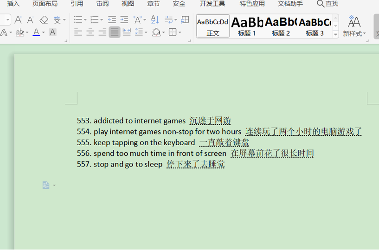Viewport: 379px width, 250px height.
Task: Apply the 标题 1 style
Action: pos(246,26)
